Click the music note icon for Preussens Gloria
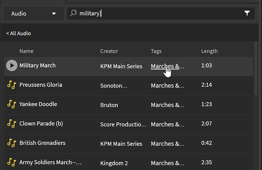The image size is (262, 170). (11, 85)
